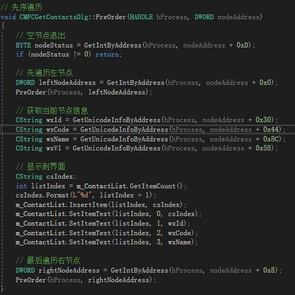Screen dimensions: 295x295
Task: Click the rightNodeAddress variable in its DWORD declaration
Action: click(69, 270)
